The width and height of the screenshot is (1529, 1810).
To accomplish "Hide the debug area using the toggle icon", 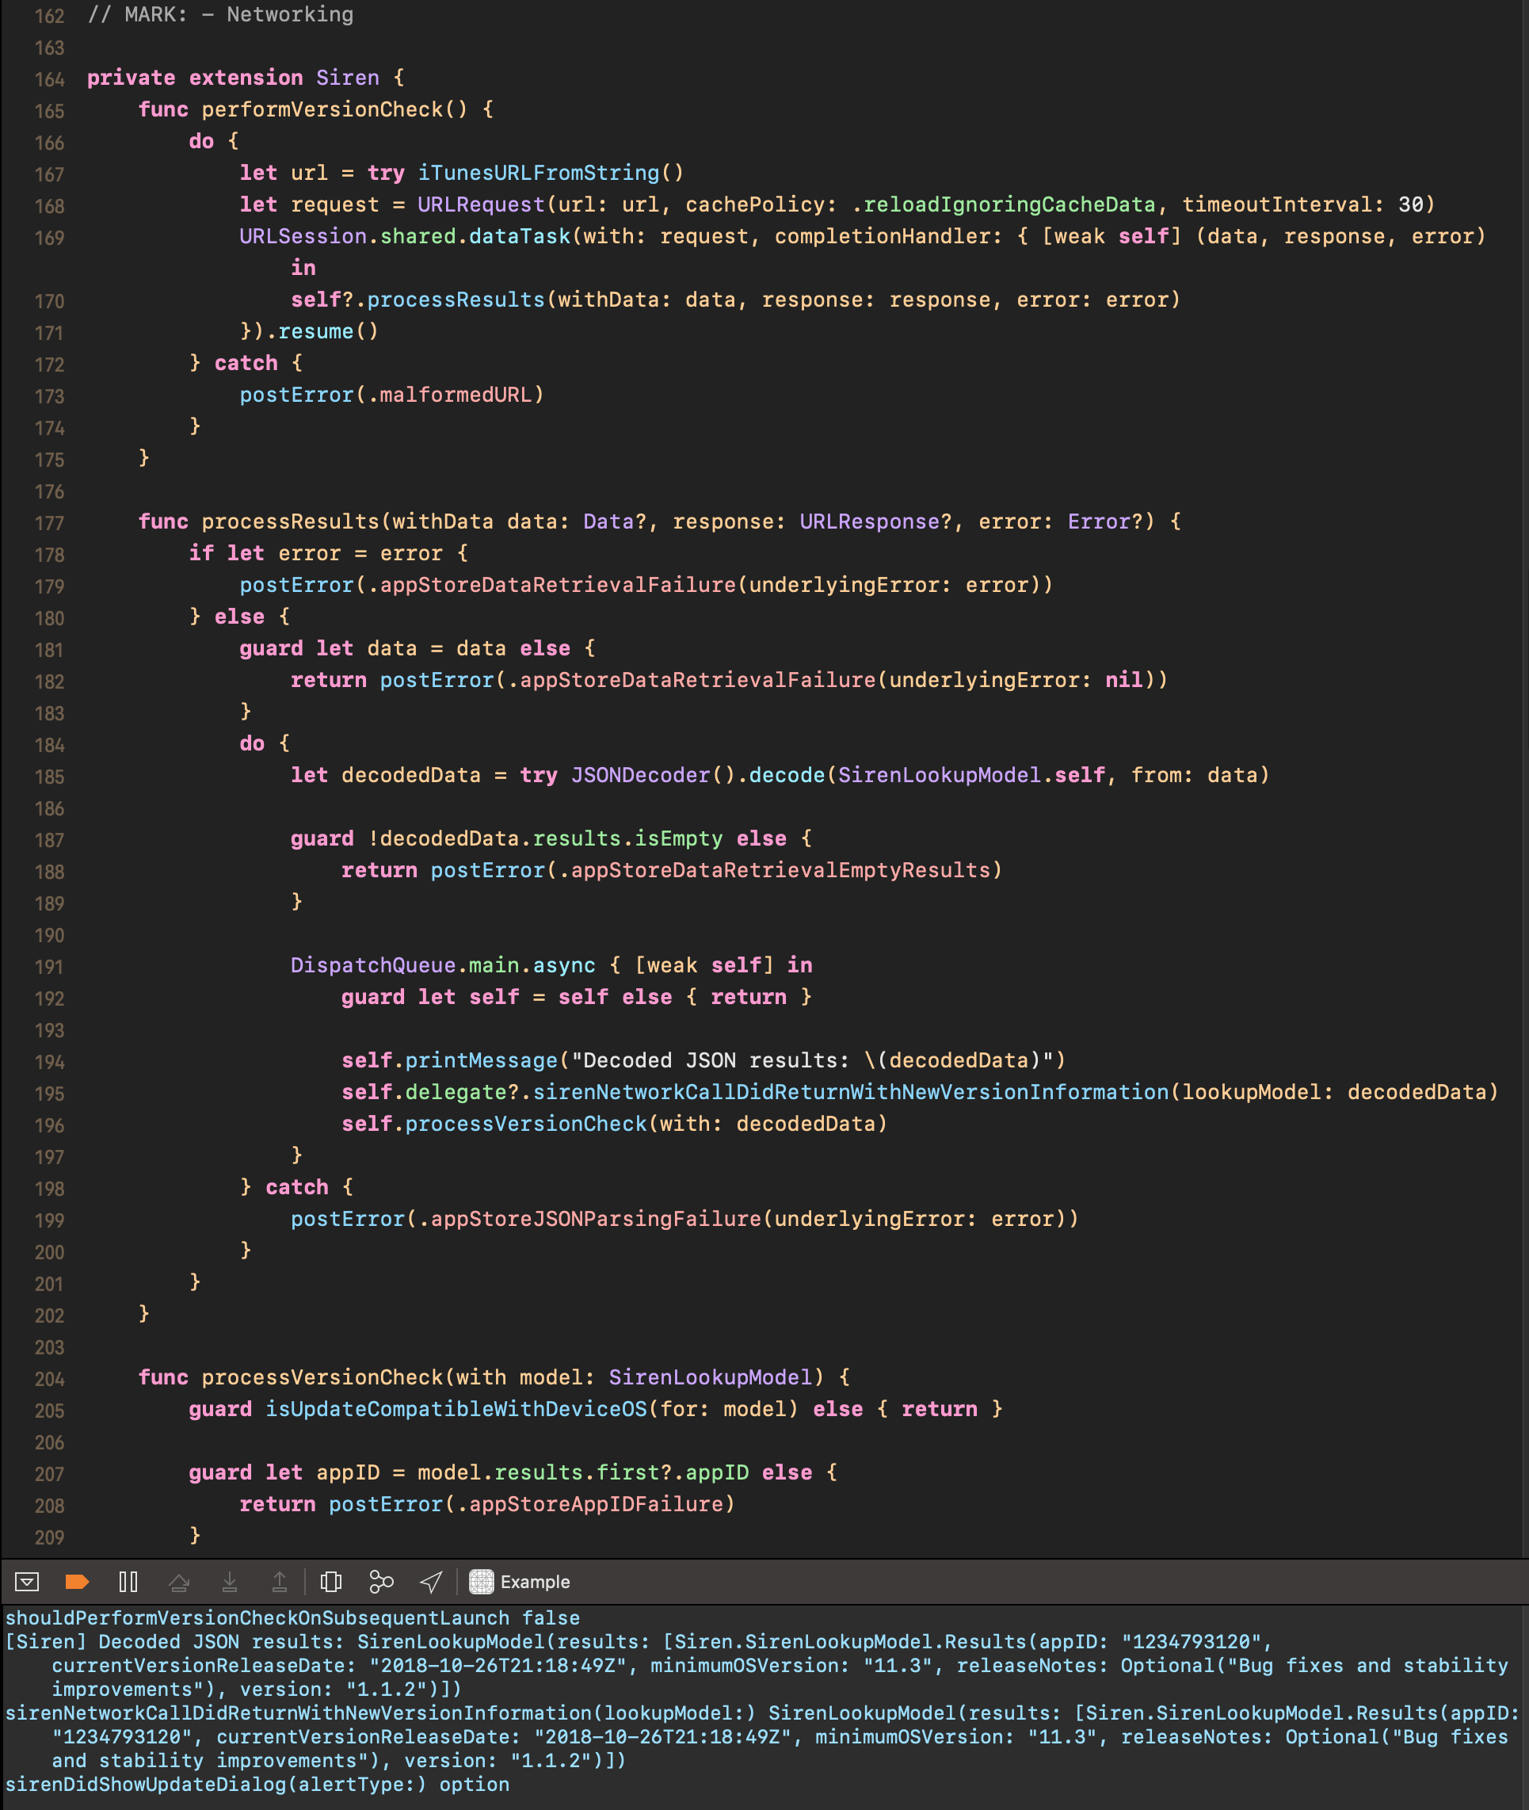I will tap(27, 1582).
